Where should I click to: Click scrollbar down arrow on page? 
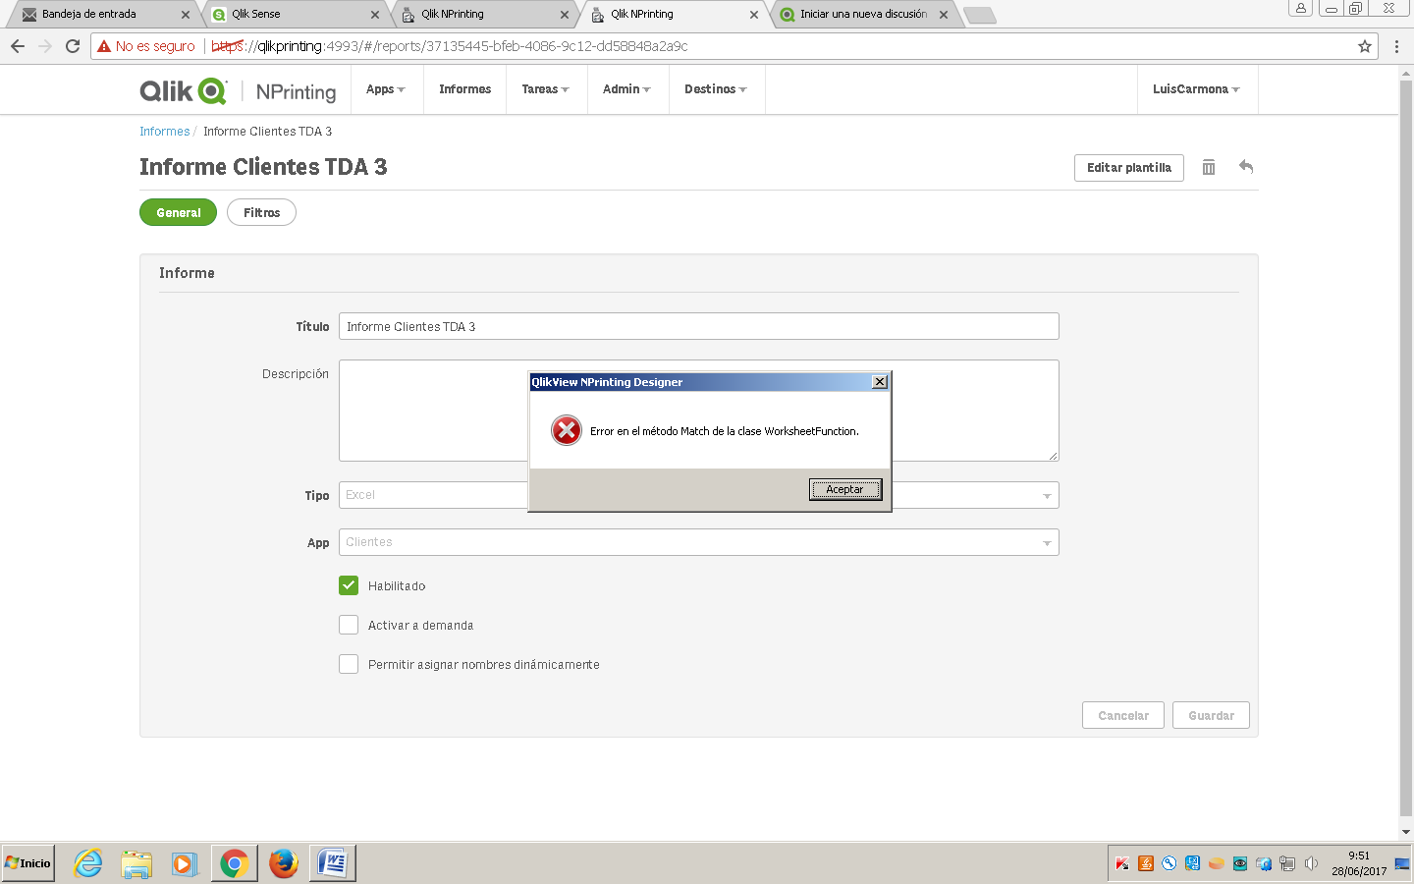tap(1406, 831)
